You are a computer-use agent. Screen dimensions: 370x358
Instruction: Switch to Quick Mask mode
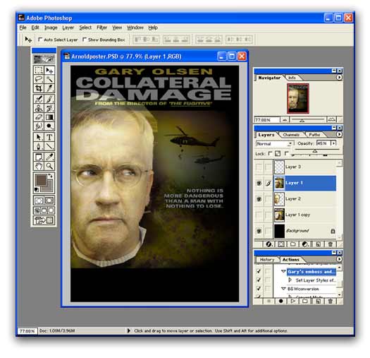(49, 201)
